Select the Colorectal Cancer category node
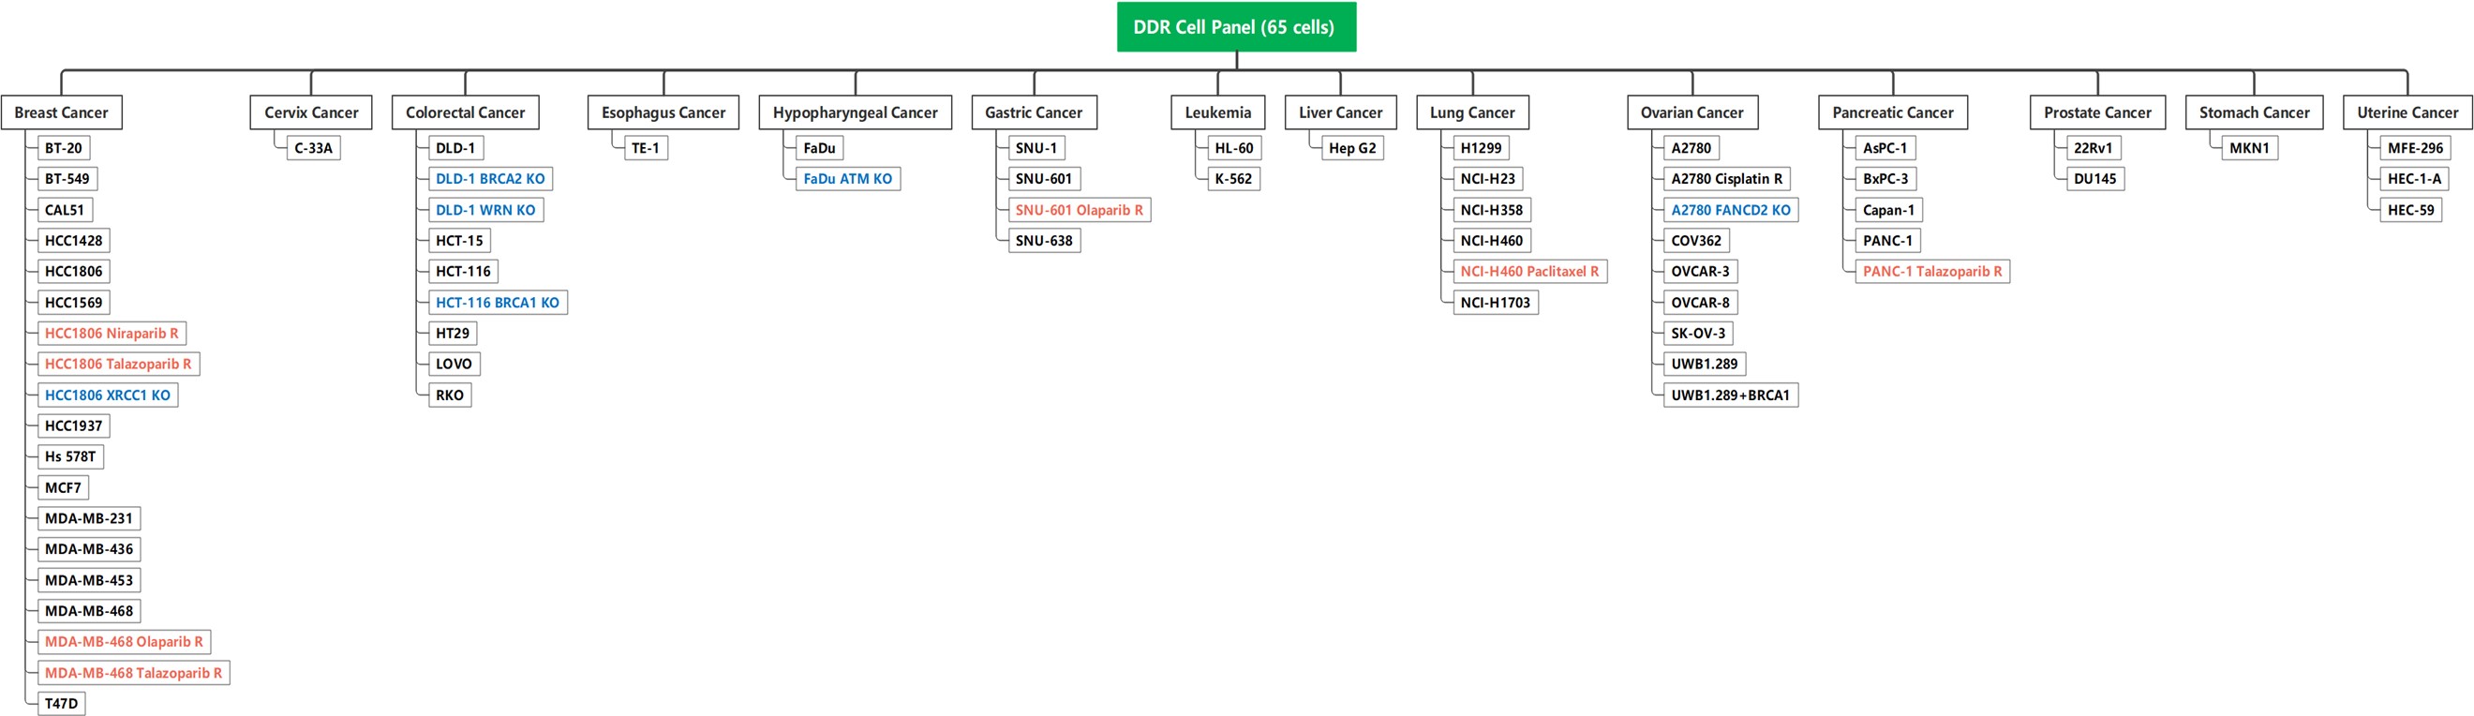 (x=465, y=112)
